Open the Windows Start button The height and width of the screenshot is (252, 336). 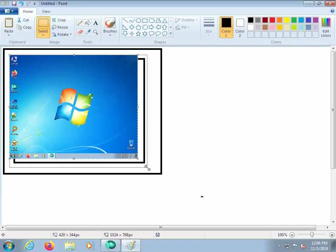click(9, 245)
